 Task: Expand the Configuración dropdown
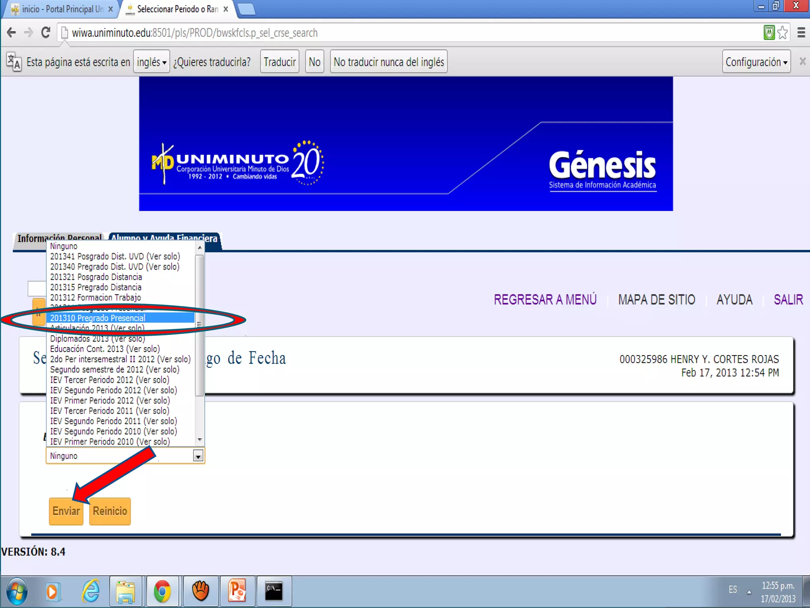pyautogui.click(x=756, y=62)
